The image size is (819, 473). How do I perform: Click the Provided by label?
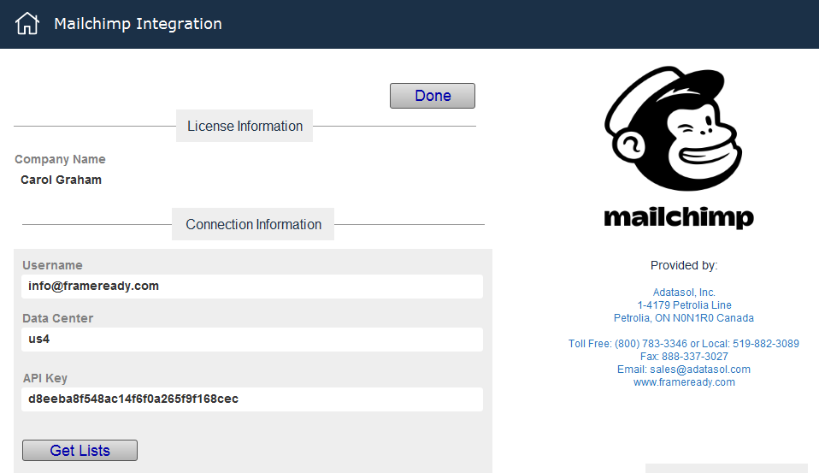(684, 265)
